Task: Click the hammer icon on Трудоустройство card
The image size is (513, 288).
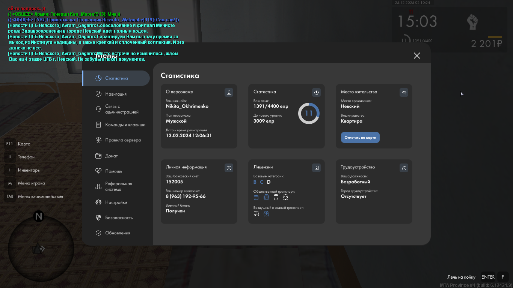Action: 404,168
